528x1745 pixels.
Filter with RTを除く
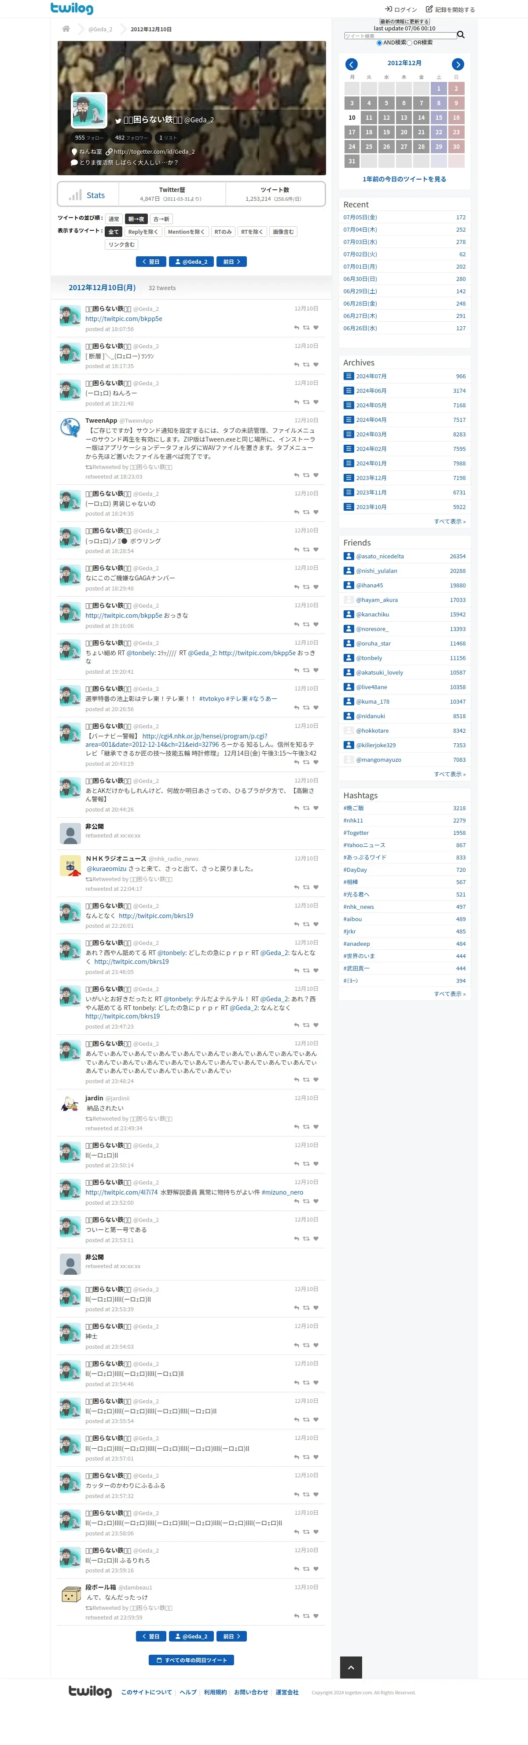pos(252,232)
